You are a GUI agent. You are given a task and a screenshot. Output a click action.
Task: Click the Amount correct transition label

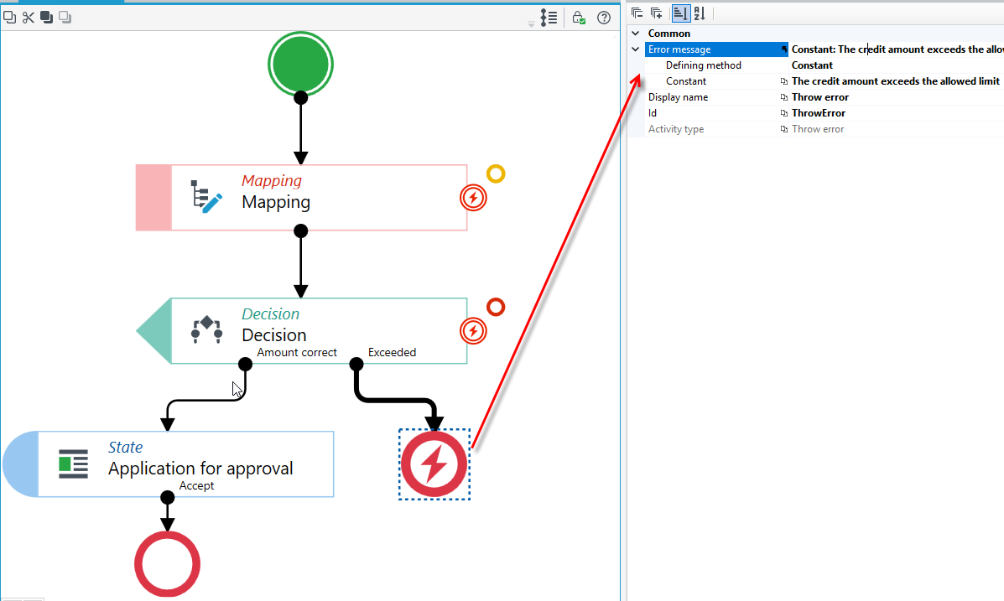(296, 353)
